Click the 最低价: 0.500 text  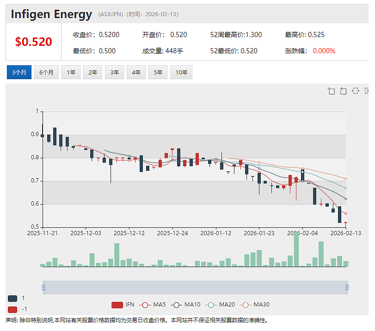pyautogui.click(x=94, y=51)
